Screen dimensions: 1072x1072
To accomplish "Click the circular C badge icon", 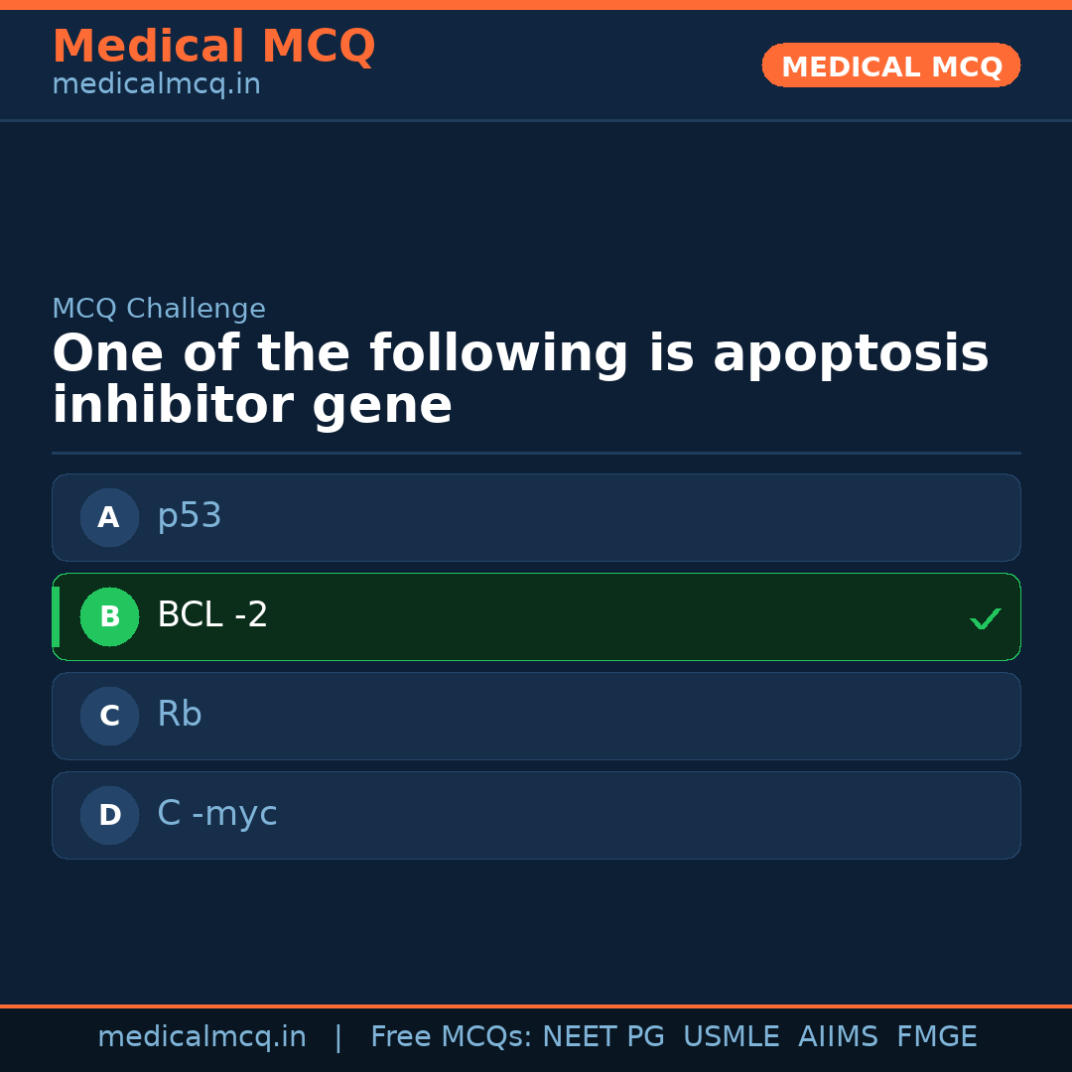I will [109, 716].
